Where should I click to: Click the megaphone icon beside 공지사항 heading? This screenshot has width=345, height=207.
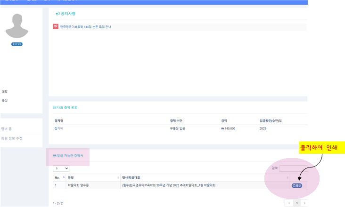(x=57, y=14)
